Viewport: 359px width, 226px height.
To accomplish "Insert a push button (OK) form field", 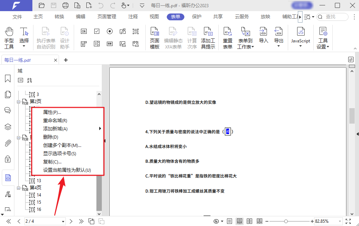I will click(x=83, y=32).
